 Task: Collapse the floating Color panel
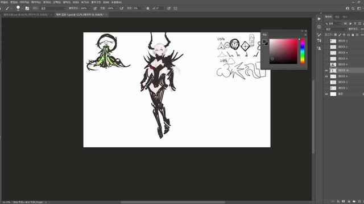coord(303,31)
